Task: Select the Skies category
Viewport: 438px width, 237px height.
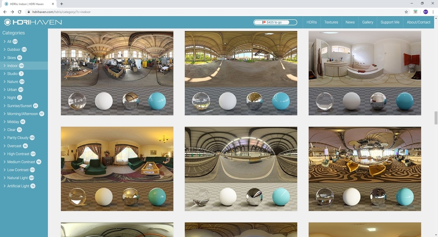Action: (x=24, y=58)
